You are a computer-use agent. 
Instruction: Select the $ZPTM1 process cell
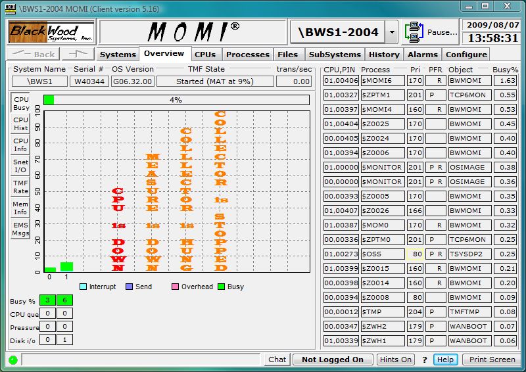click(x=383, y=95)
